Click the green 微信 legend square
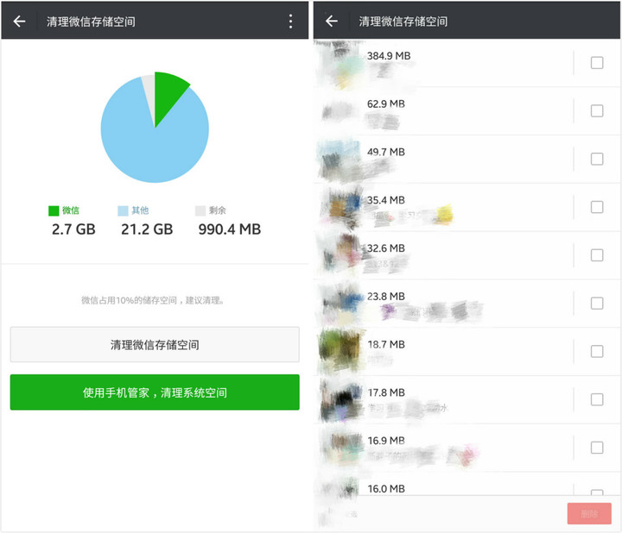The width and height of the screenshot is (622, 533). (54, 210)
